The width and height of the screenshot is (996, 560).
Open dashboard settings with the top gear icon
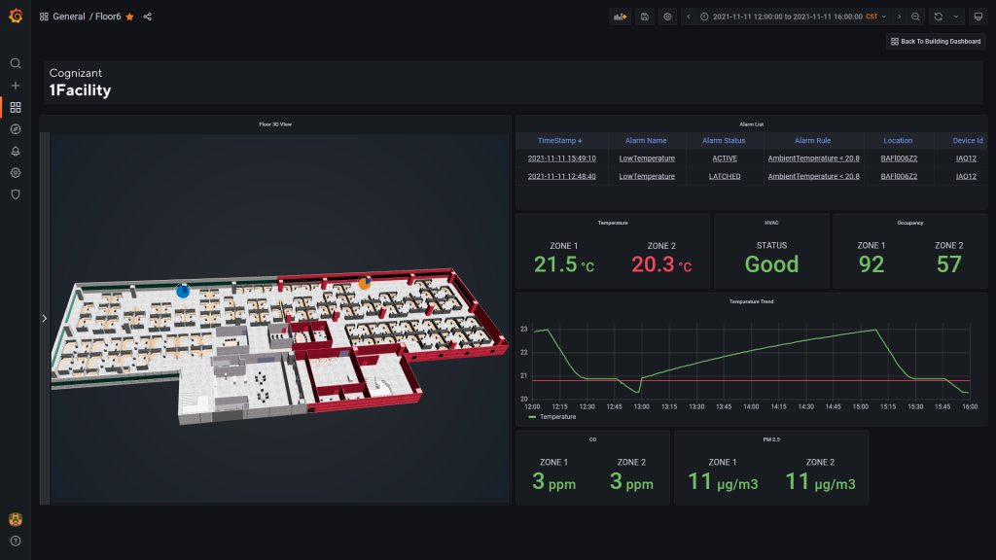coord(667,17)
